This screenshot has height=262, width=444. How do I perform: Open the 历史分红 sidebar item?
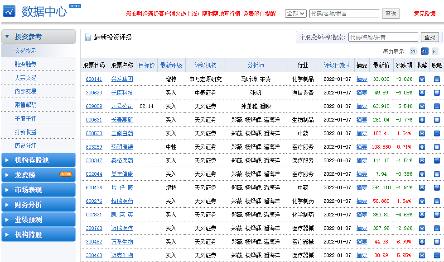pyautogui.click(x=25, y=145)
